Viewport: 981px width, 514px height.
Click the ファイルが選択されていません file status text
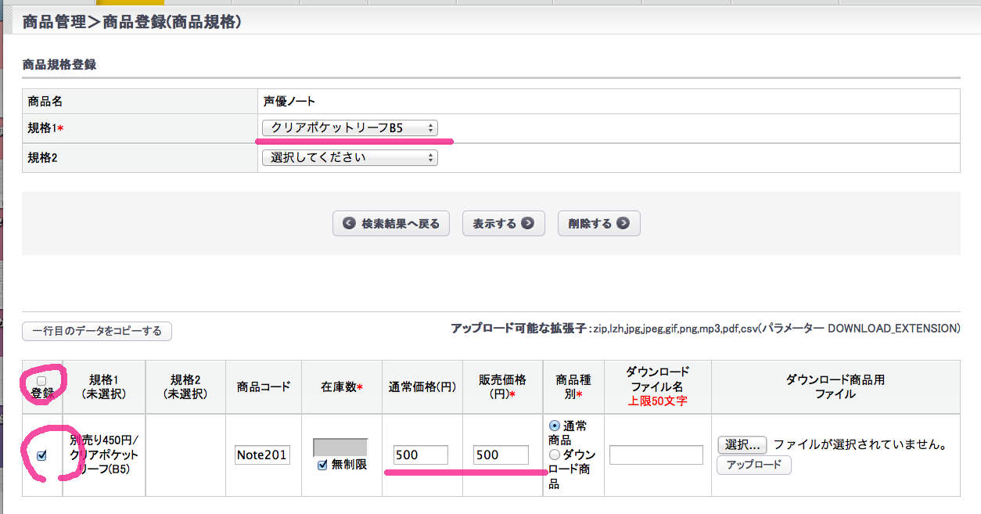pyautogui.click(x=861, y=445)
